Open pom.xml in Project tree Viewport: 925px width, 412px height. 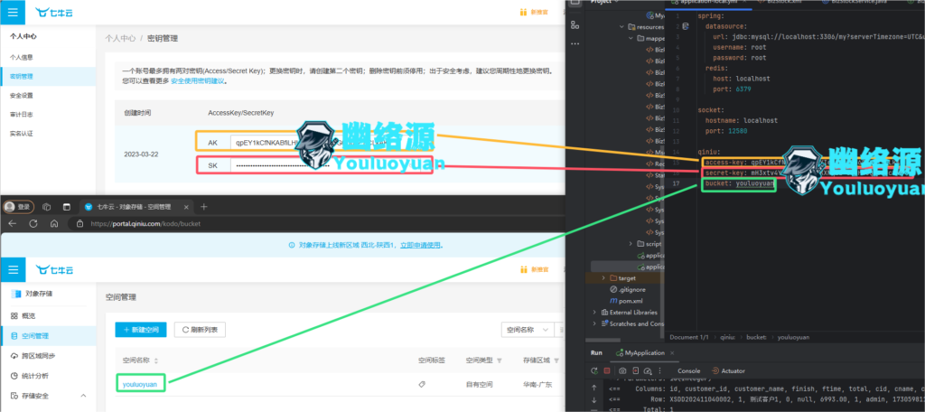(x=629, y=301)
